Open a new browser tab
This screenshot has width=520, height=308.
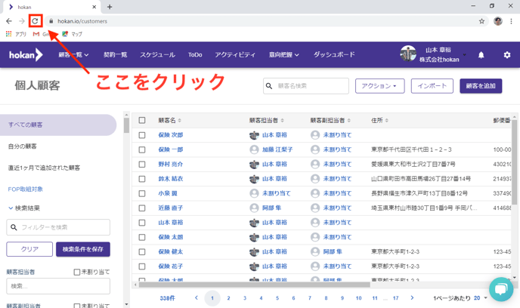point(110,7)
